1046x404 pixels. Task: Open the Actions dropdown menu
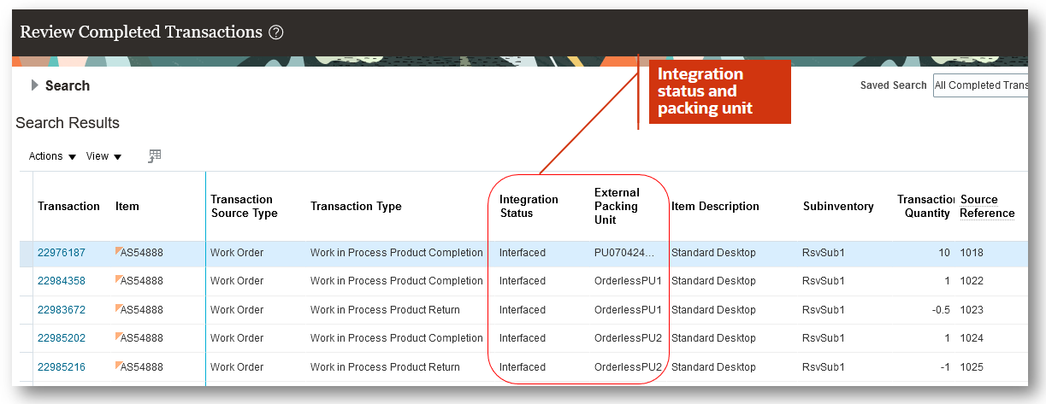(52, 156)
